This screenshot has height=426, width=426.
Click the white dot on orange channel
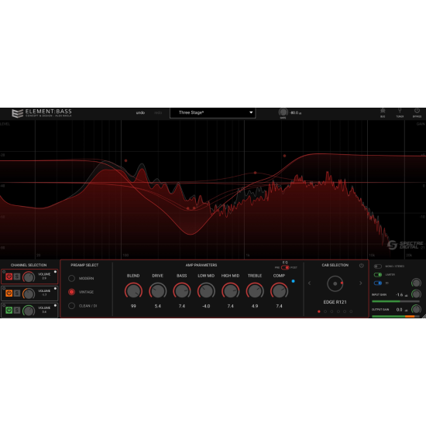tap(56, 289)
